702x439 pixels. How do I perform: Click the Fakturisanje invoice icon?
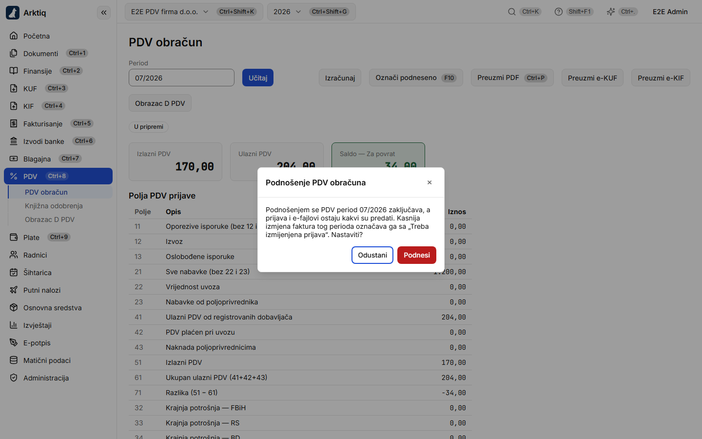click(x=14, y=123)
